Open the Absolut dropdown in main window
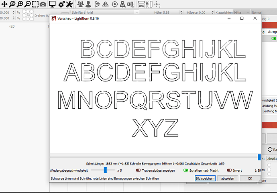 tap(272, 159)
